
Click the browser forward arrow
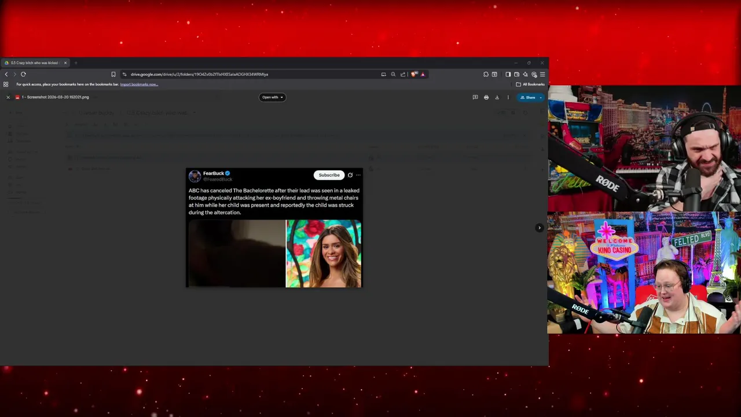pyautogui.click(x=14, y=74)
